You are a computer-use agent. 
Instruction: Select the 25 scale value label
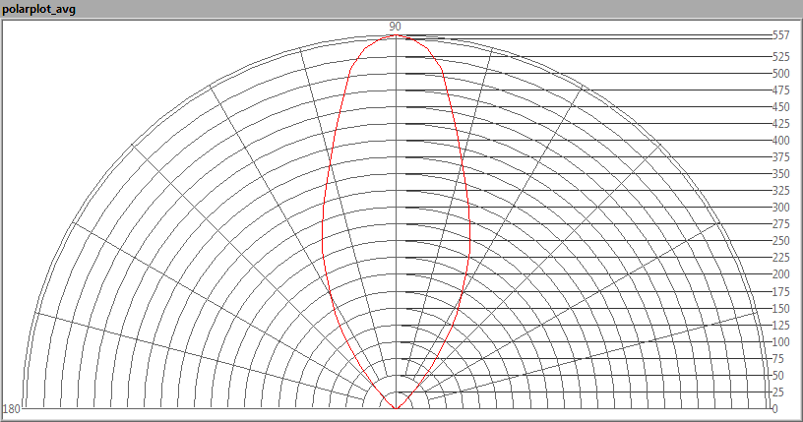(778, 392)
